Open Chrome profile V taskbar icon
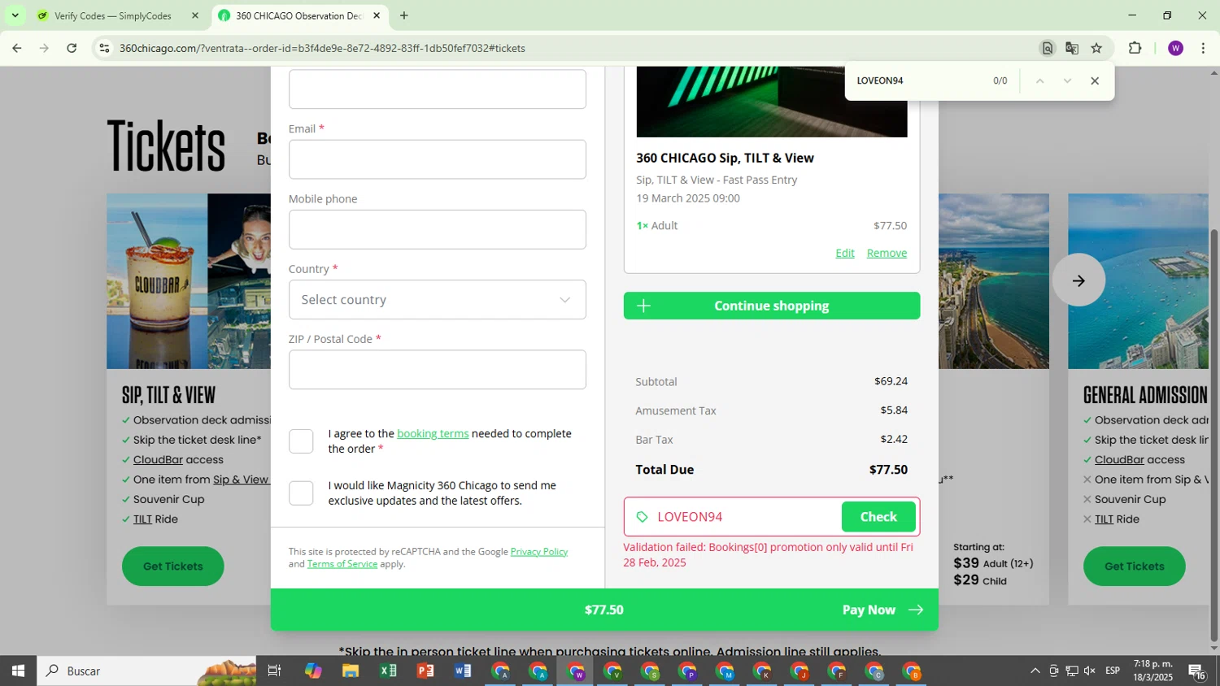Viewport: 1220px width, 686px height. (613, 671)
